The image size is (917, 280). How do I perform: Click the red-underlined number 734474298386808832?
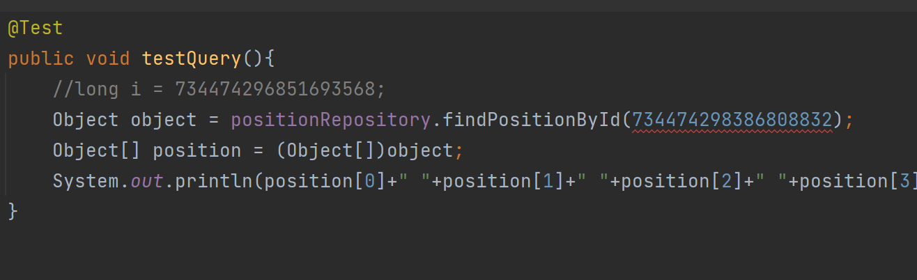(x=732, y=120)
